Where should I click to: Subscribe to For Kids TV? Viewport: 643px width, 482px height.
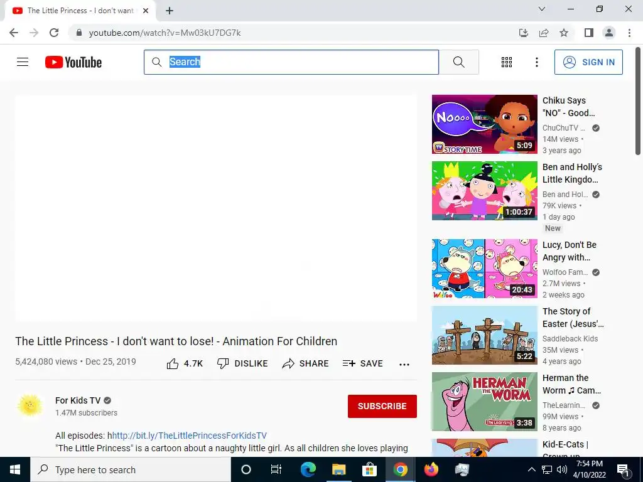382,406
